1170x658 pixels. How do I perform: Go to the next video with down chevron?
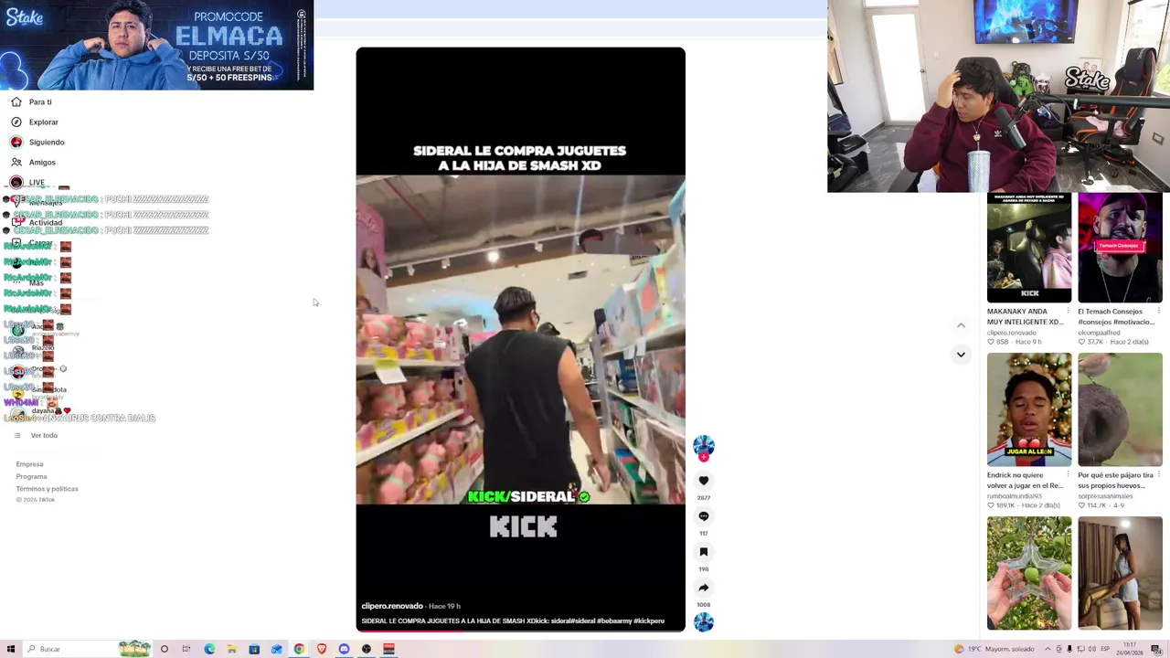(x=961, y=355)
